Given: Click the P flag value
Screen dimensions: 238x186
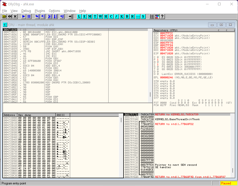Looking at the screenshot, I should coord(157,60).
